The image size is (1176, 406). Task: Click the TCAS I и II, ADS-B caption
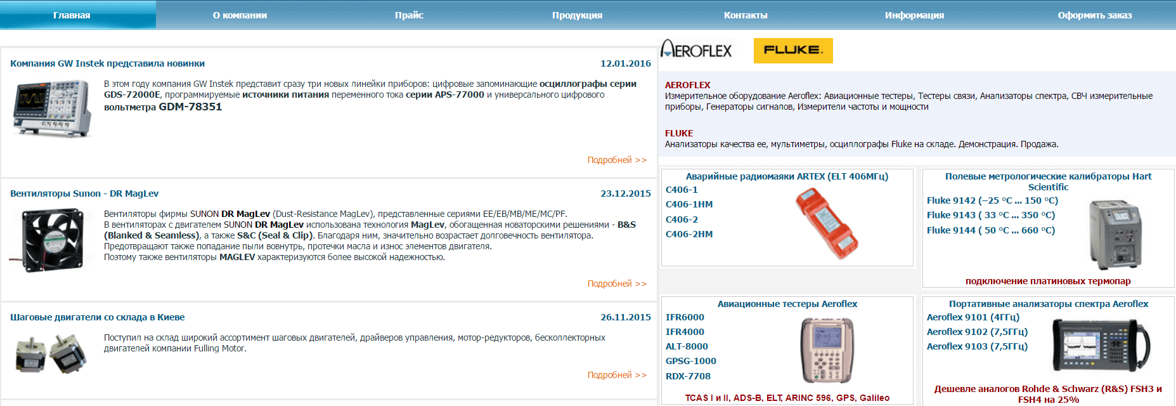click(x=787, y=398)
